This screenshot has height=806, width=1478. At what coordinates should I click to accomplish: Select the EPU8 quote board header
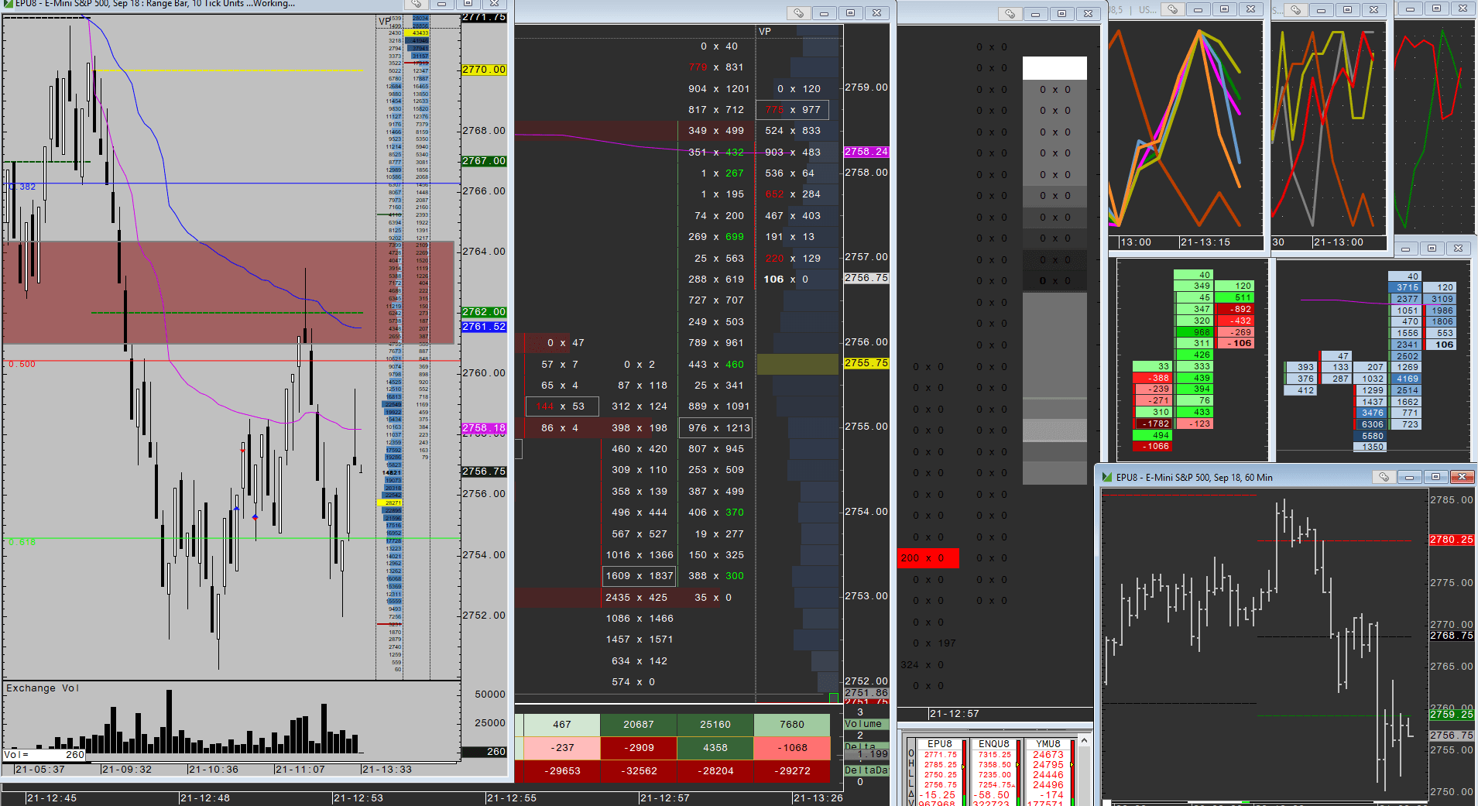pyautogui.click(x=939, y=743)
